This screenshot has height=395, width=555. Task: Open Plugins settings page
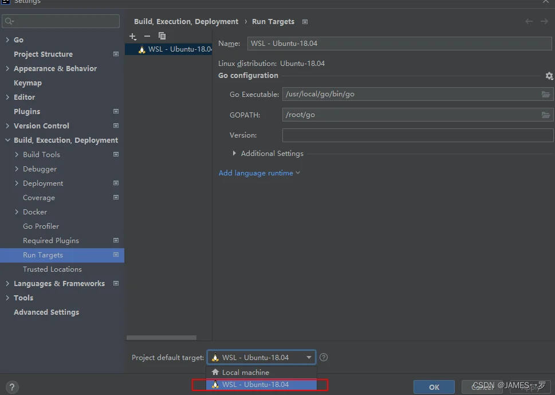[x=27, y=112]
